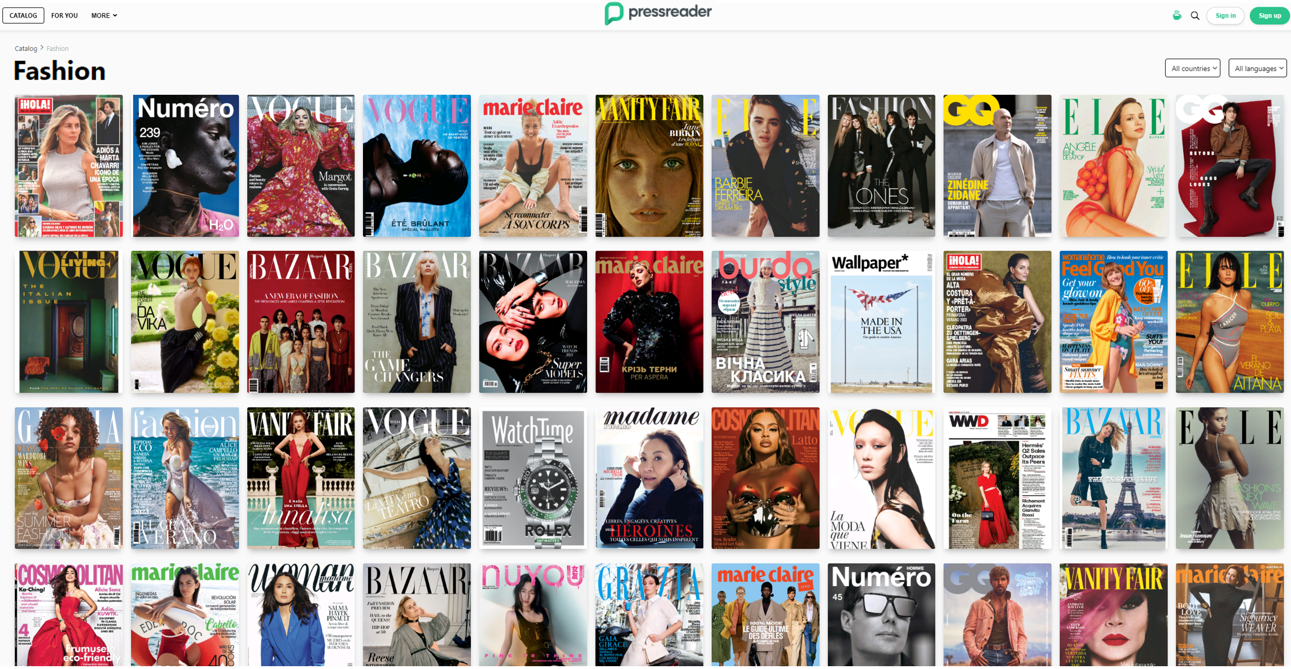Click the Sign in button
Screen dimensions: 1291x669
tap(1225, 16)
